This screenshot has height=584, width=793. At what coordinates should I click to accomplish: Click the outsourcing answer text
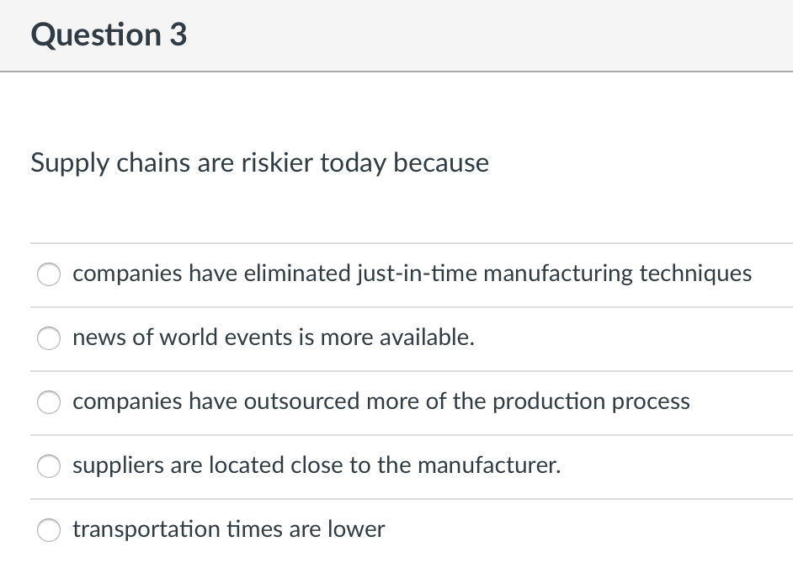point(381,402)
